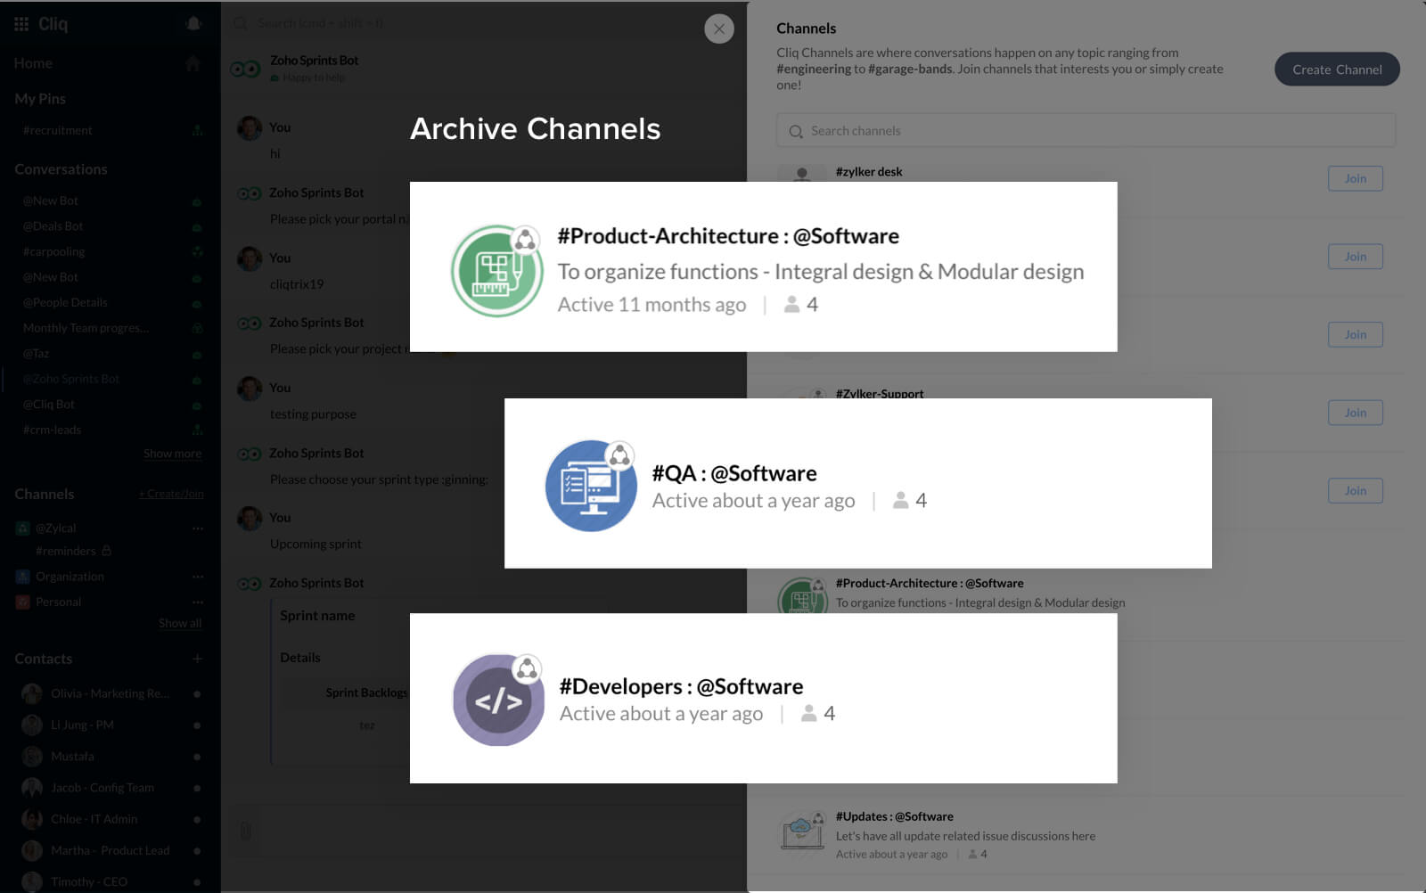Click the house icon next to Home
Screen dimensions: 1426x893
pyautogui.click(x=193, y=63)
